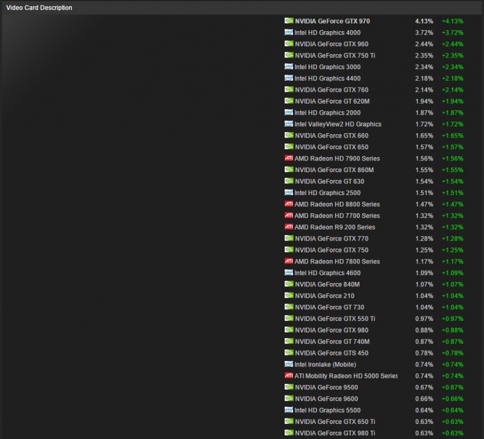Click the +2.34% change for HD Graphics 3000
Image resolution: width=484 pixels, height=439 pixels.
tap(452, 67)
